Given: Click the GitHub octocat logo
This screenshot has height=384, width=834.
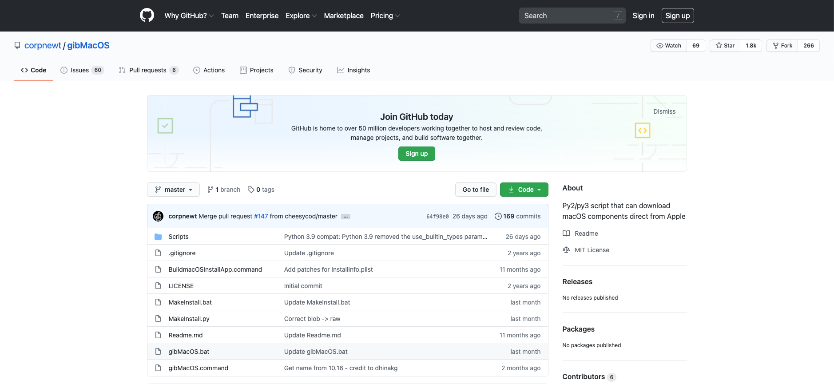Looking at the screenshot, I should point(147,16).
